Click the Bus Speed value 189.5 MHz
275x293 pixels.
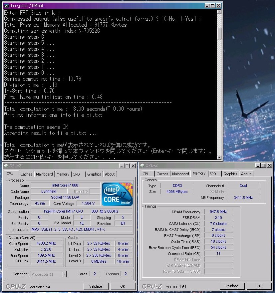tap(46, 255)
